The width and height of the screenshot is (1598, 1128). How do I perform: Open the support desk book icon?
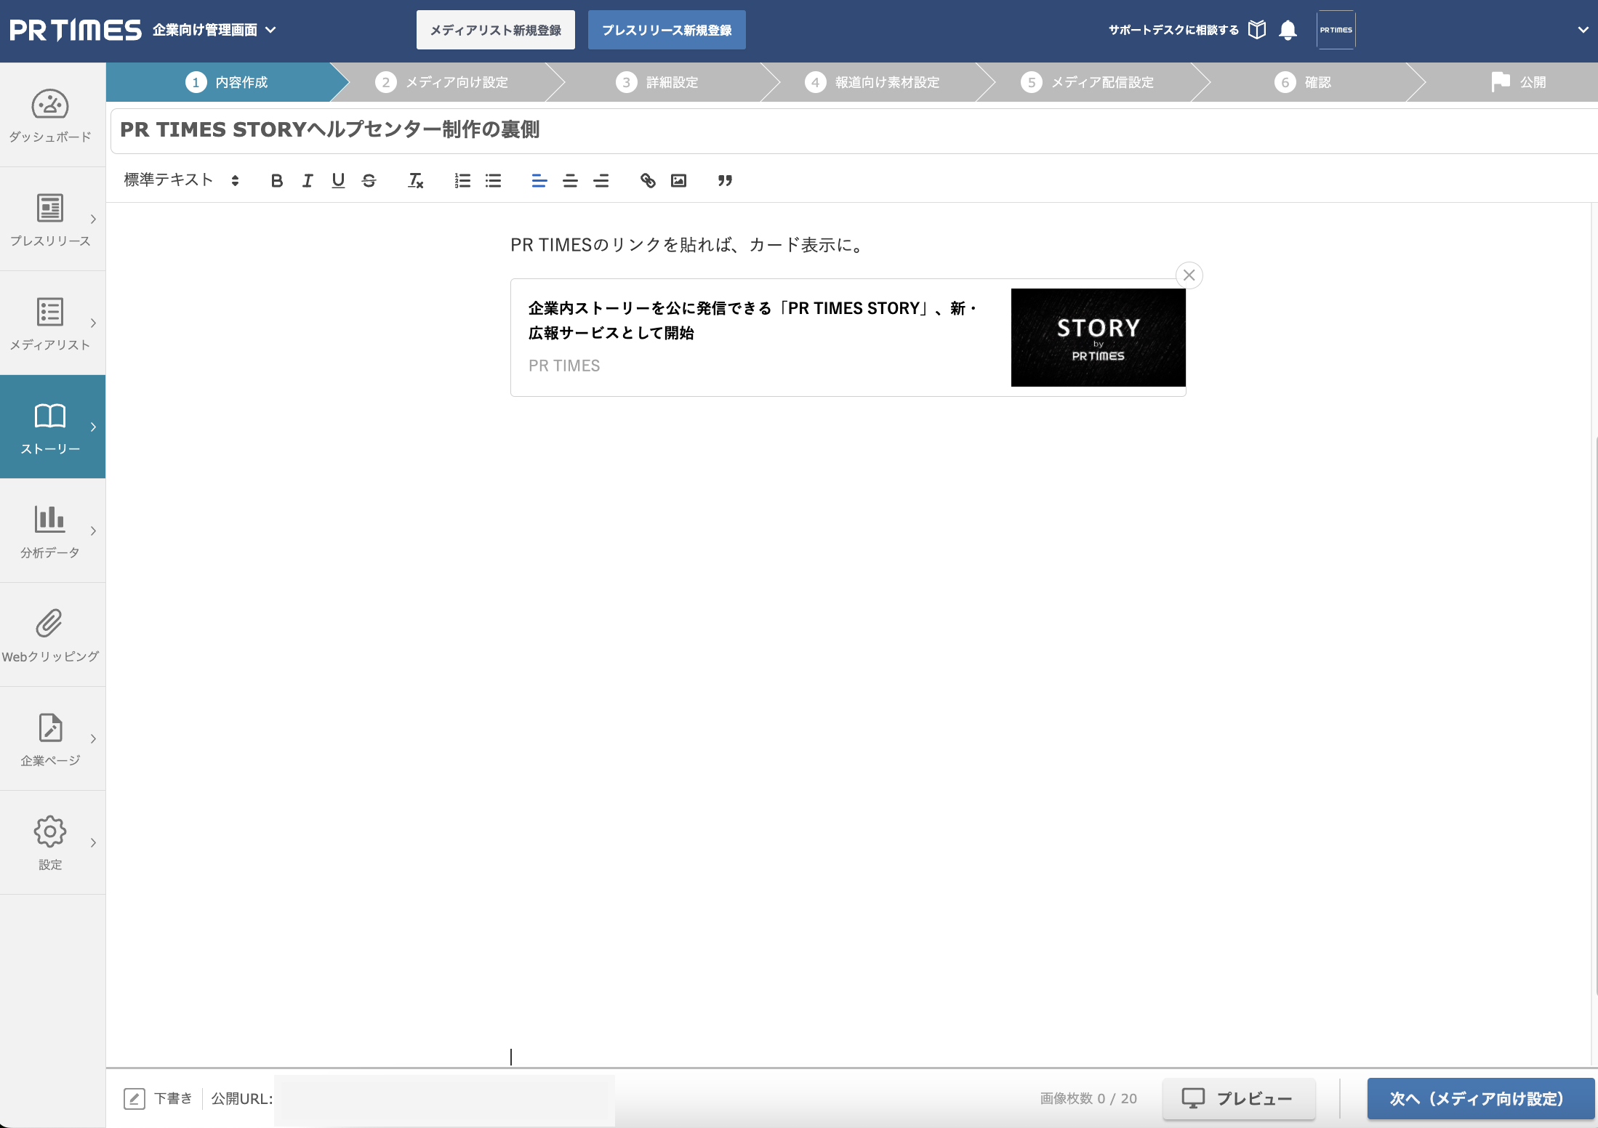click(1257, 30)
